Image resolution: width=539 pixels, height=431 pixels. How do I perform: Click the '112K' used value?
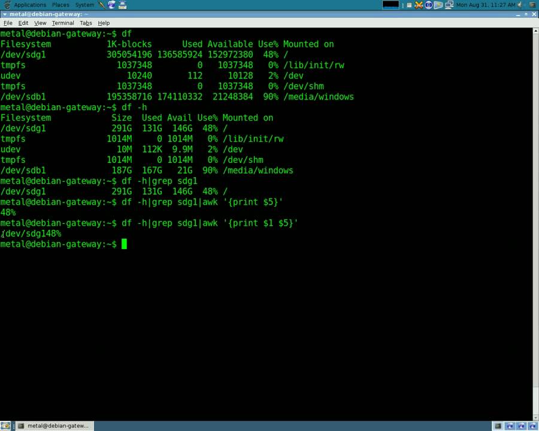tap(152, 150)
